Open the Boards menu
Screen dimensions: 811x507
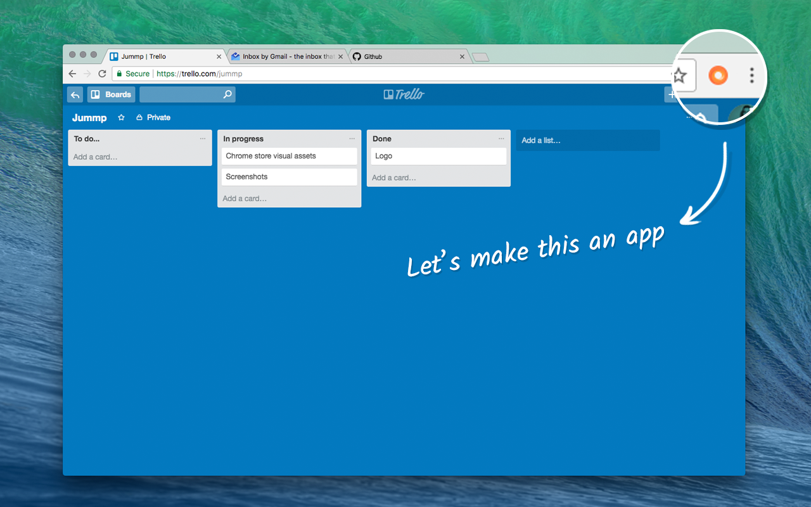[112, 94]
